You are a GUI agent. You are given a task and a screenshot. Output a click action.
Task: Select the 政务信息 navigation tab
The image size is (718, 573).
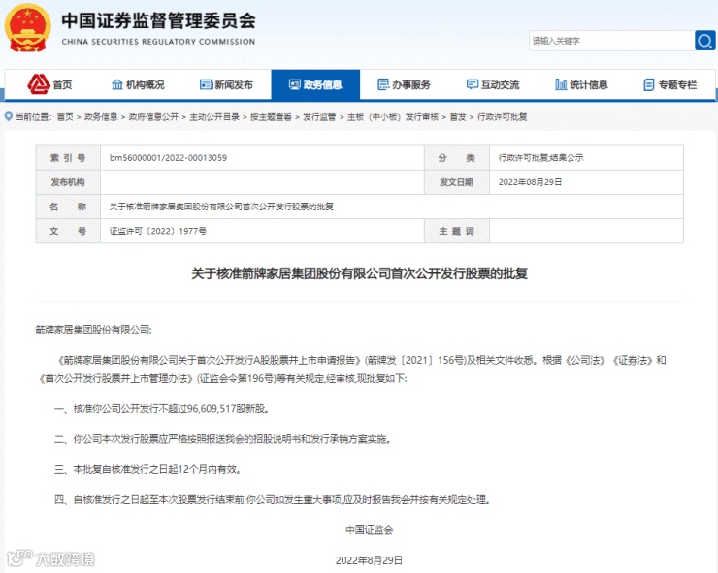pos(315,84)
